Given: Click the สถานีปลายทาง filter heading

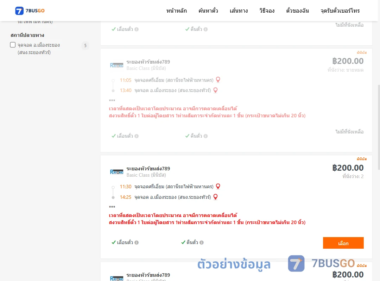Looking at the screenshot, I should (27, 35).
